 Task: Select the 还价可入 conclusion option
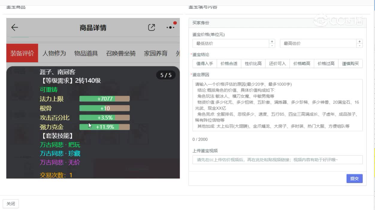pos(277,63)
